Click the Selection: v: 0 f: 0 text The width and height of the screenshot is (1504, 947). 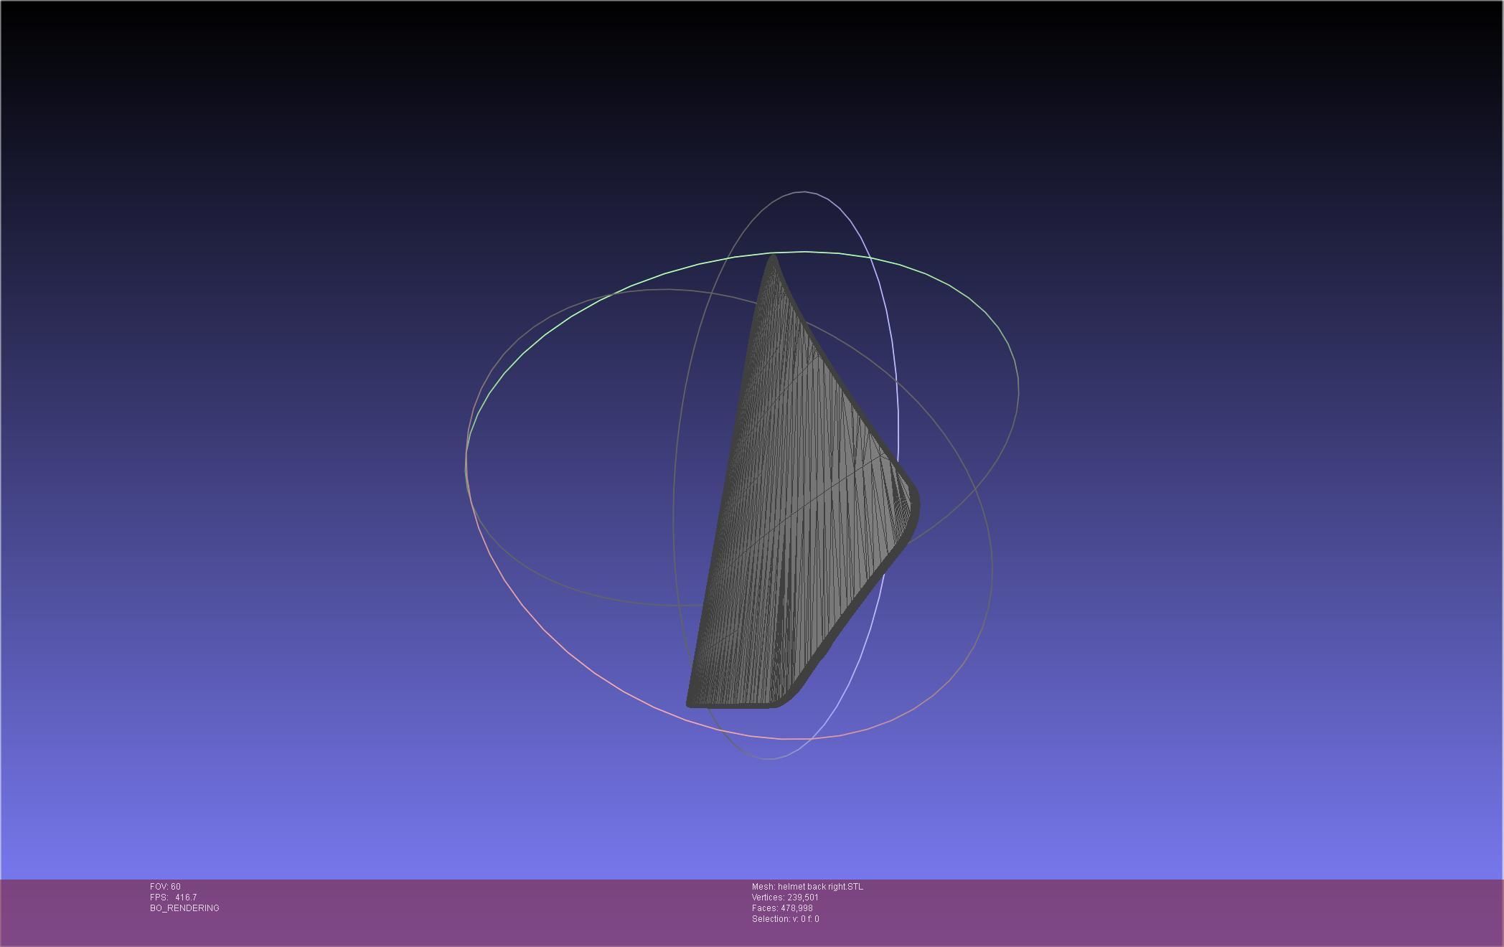point(785,919)
